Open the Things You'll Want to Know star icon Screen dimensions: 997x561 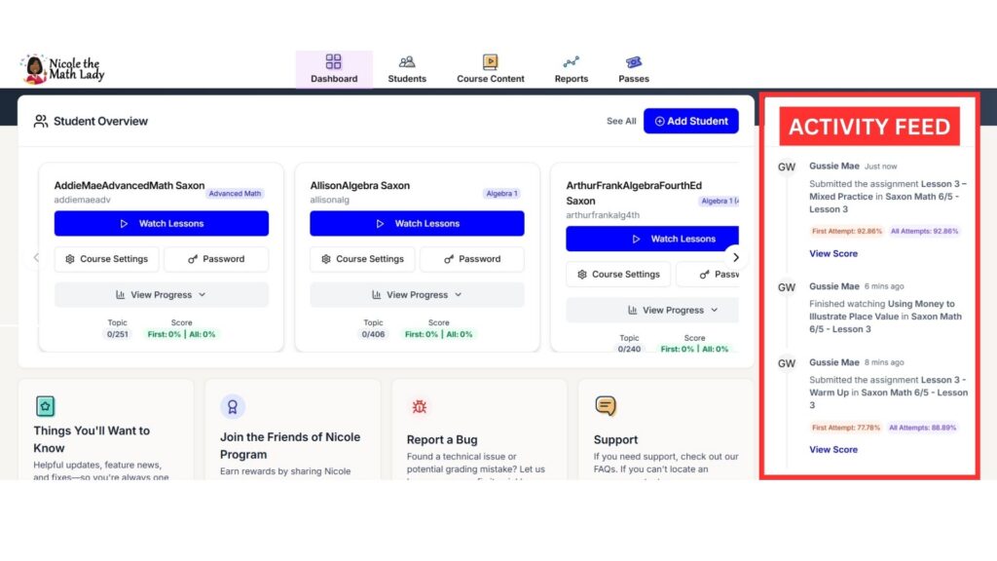tap(45, 406)
